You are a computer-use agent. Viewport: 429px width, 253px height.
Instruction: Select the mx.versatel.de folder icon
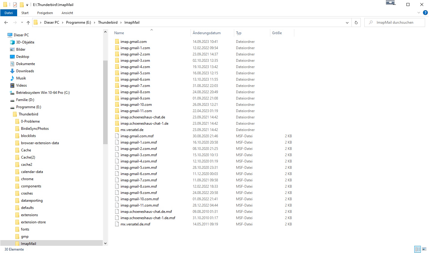(x=117, y=130)
